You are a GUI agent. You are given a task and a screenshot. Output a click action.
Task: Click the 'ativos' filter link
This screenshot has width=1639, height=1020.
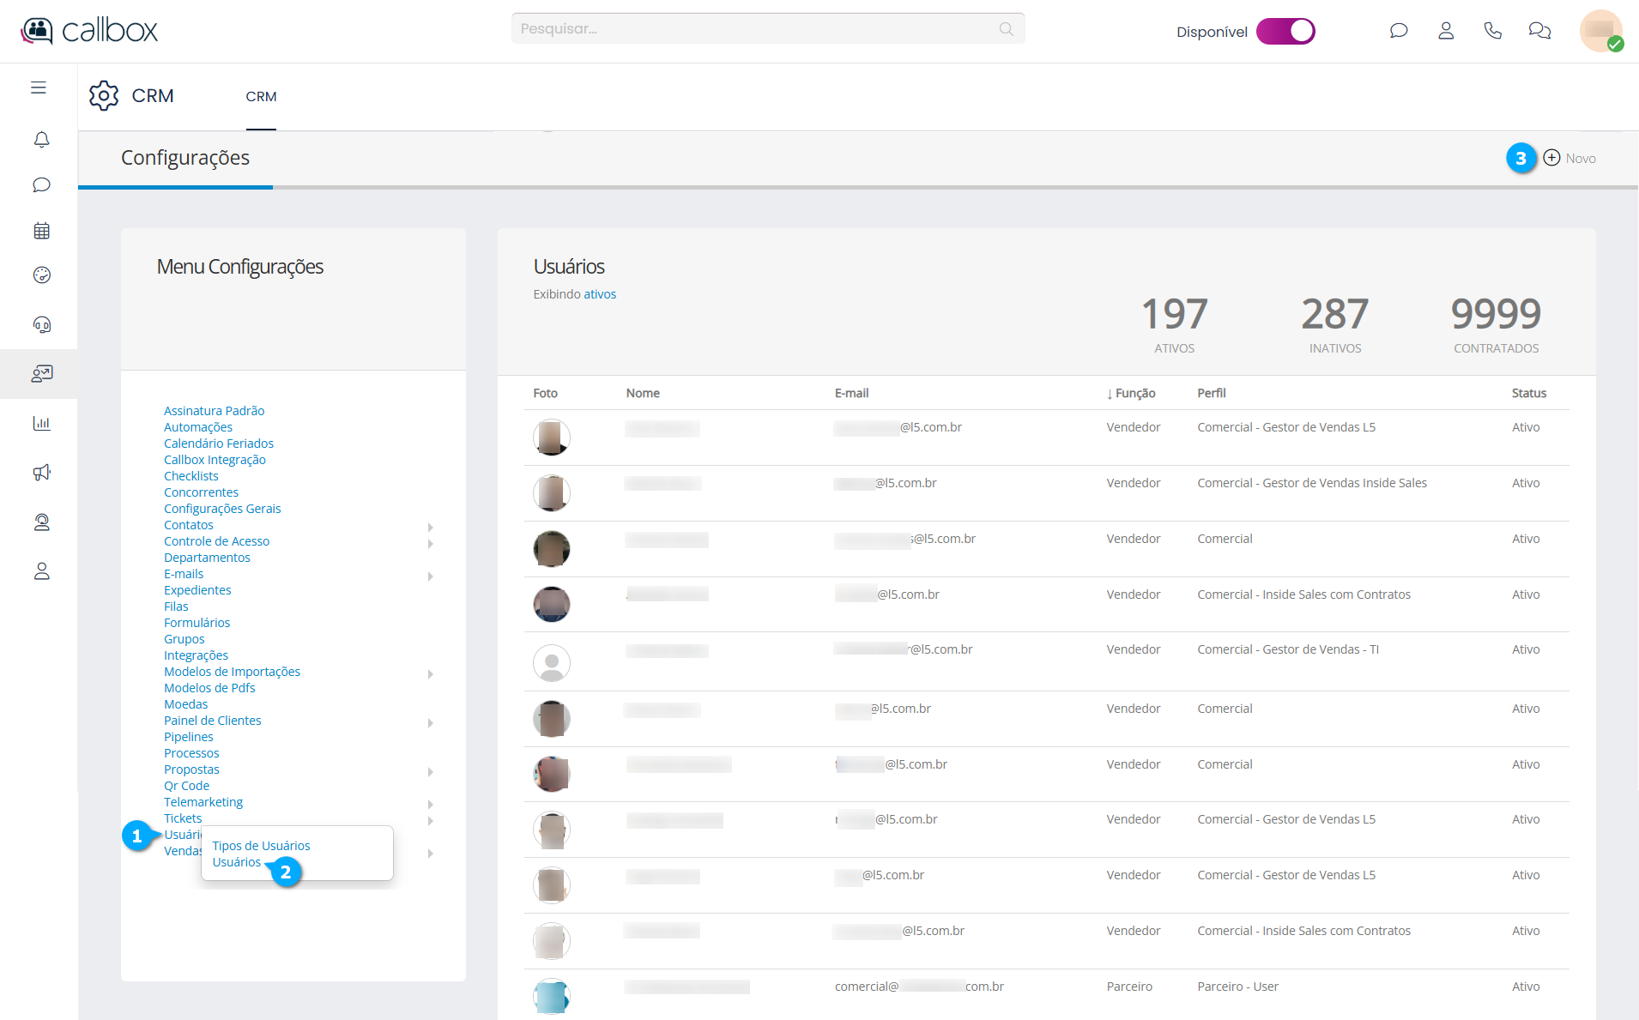(600, 294)
